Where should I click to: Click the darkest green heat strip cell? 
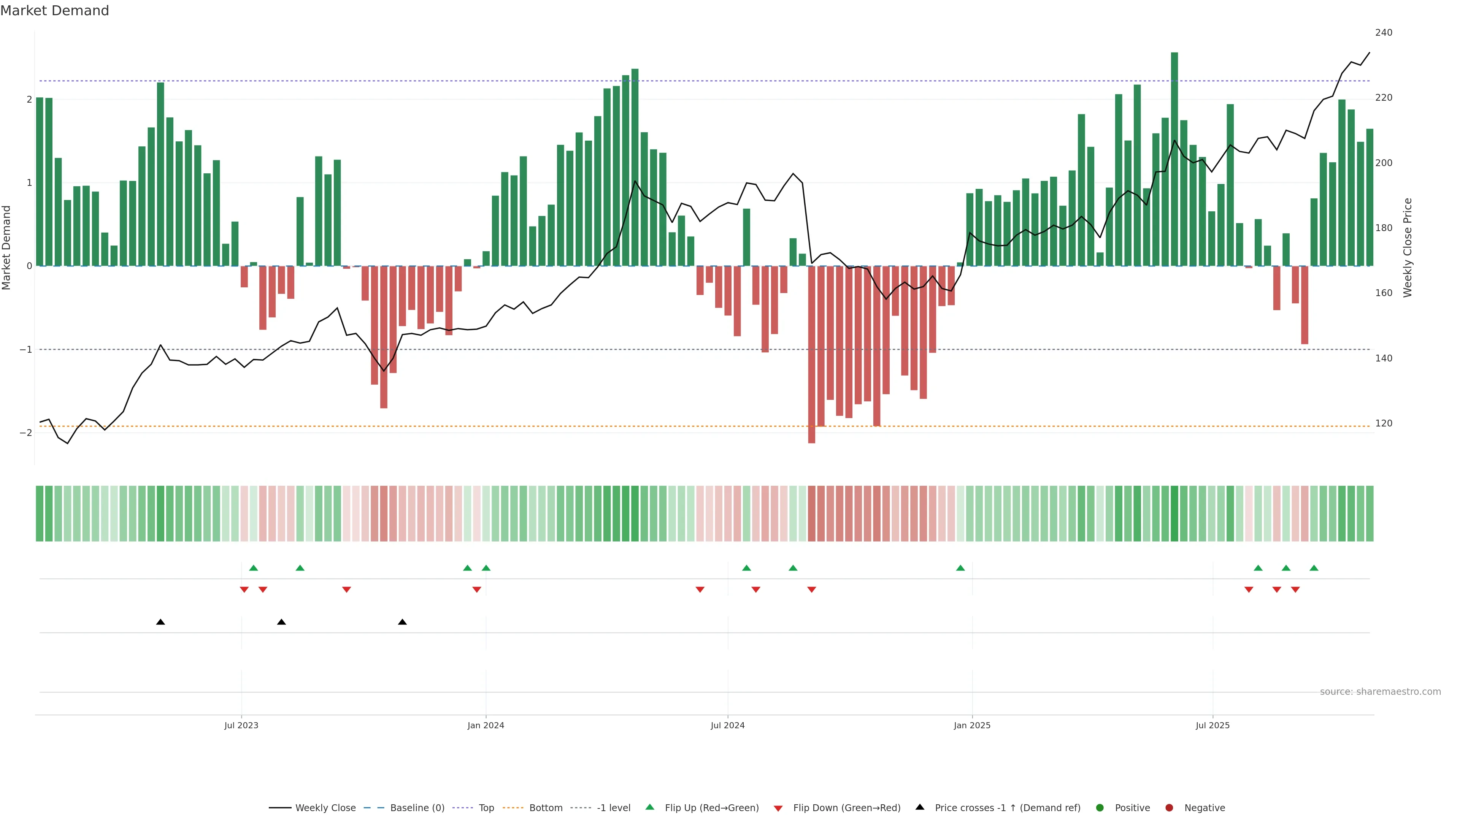point(1174,514)
